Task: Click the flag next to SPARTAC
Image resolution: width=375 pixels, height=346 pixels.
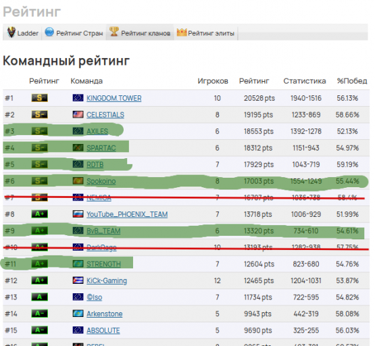Action: [78, 147]
